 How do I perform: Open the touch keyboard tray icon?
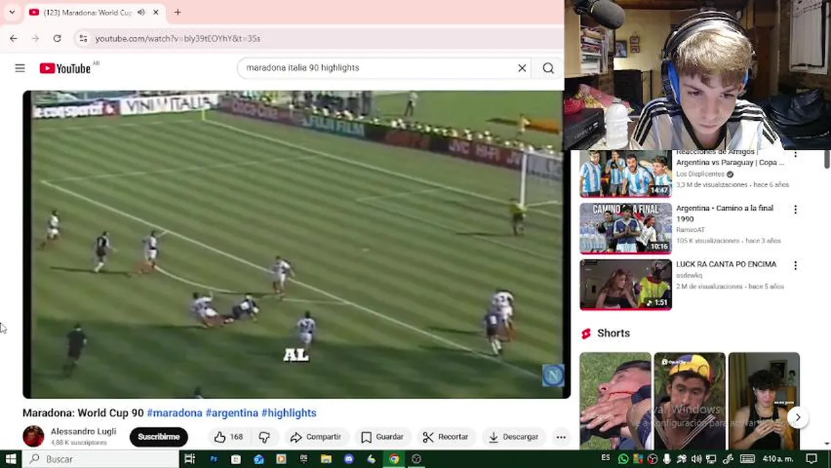click(747, 459)
